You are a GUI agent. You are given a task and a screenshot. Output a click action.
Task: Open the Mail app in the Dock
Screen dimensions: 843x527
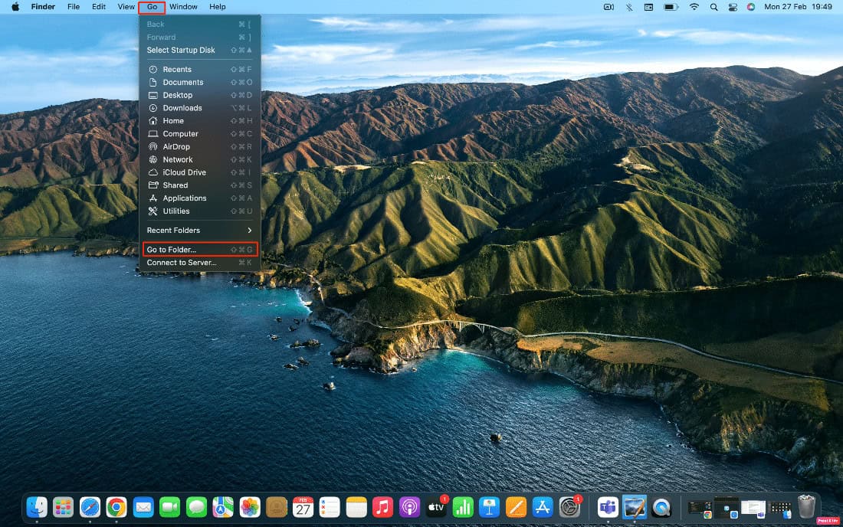click(x=143, y=506)
